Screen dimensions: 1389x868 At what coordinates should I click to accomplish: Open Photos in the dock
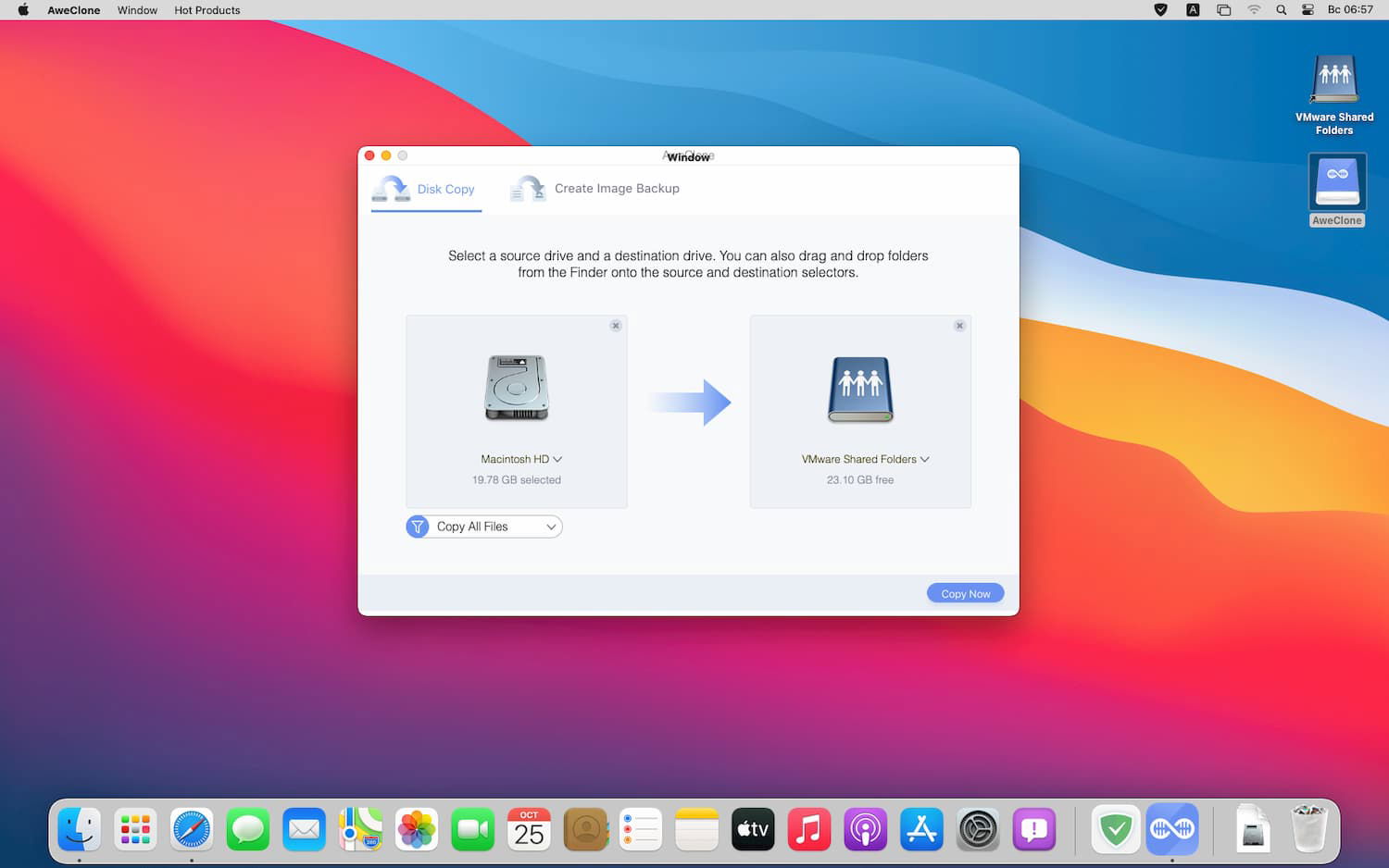pyautogui.click(x=417, y=829)
